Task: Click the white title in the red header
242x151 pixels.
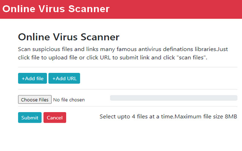Action: pos(56,9)
